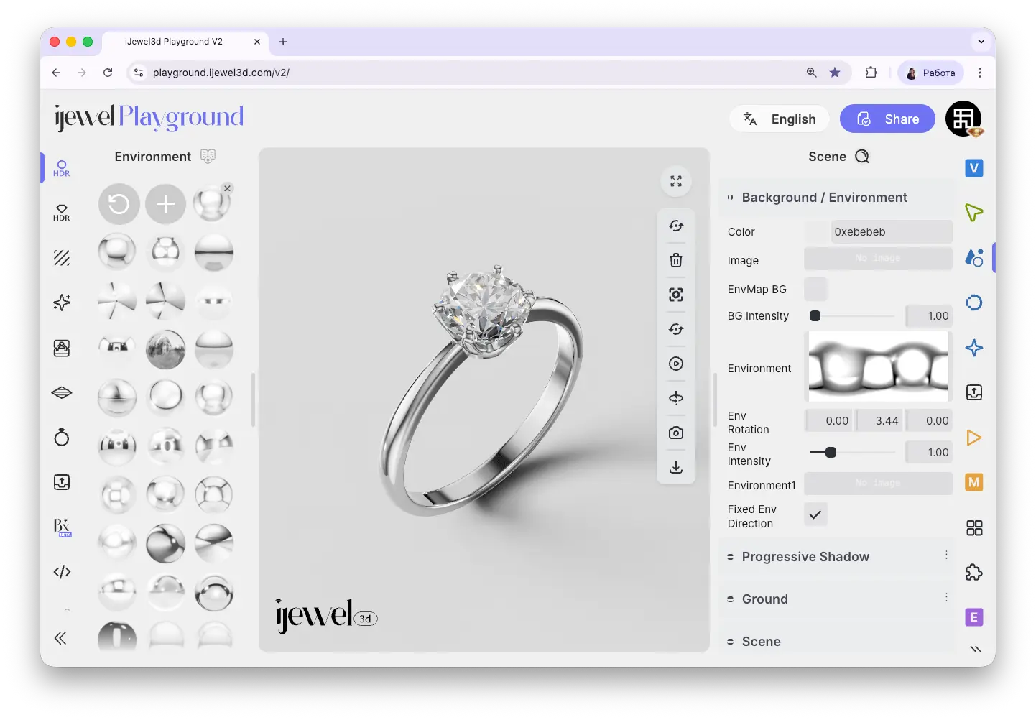Click the download icon in viewer toolbar
This screenshot has height=720, width=1036.
(676, 467)
